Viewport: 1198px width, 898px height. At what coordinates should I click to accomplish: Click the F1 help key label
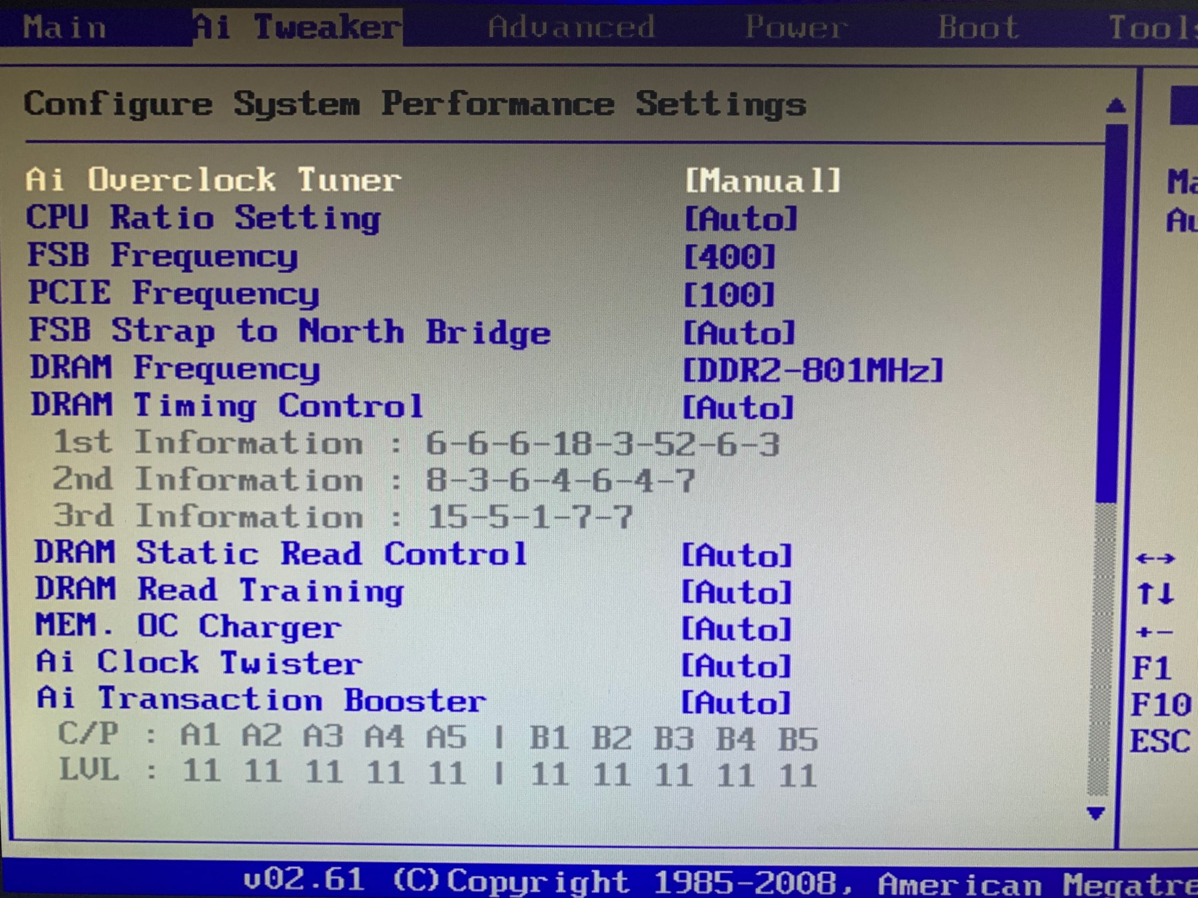click(x=1151, y=668)
